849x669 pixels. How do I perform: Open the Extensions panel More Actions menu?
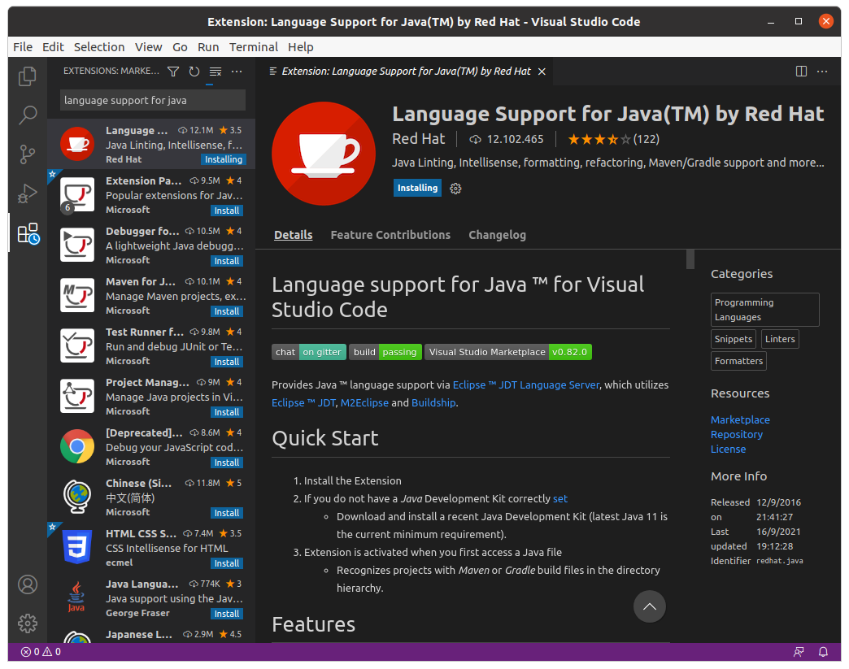click(x=236, y=72)
